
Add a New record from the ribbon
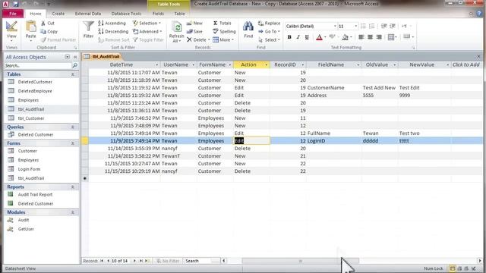pos(194,24)
